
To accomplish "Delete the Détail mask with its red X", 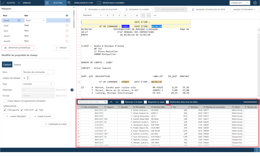I will click(x=67, y=25).
